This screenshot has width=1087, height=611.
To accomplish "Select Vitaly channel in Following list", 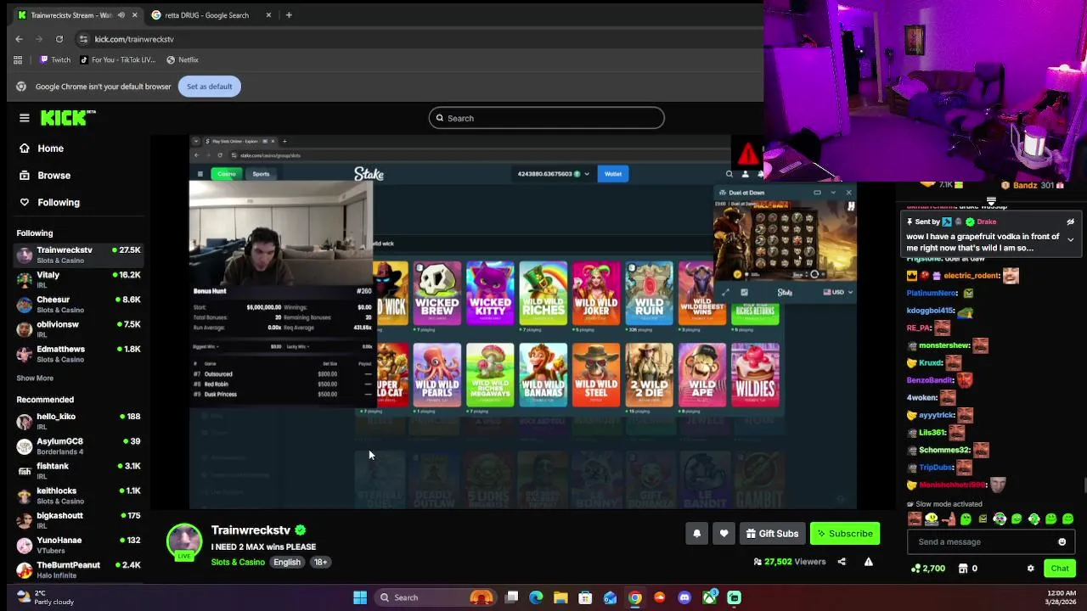I will (78, 279).
